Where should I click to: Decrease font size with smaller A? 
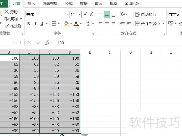(92, 14)
